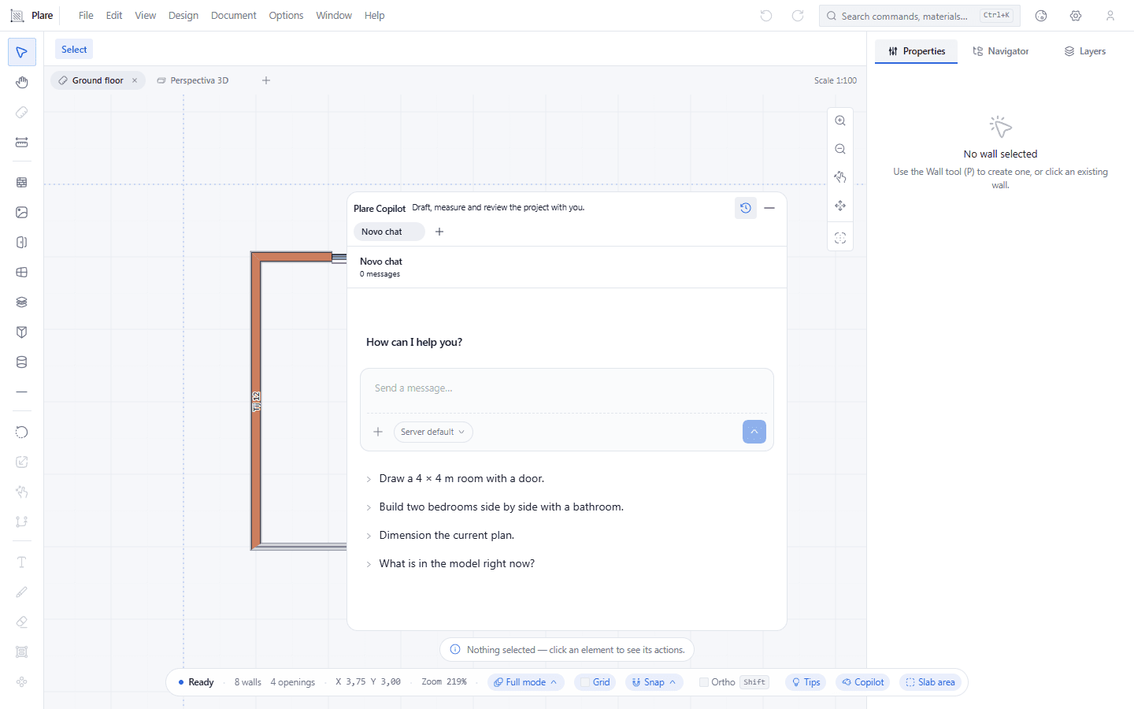Screen dimensions: 1134x709
Task: Click the Send a message field
Action: (x=567, y=388)
